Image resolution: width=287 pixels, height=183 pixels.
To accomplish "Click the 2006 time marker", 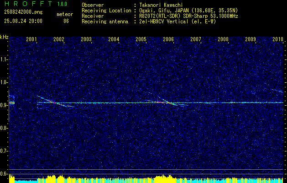I will (x=168, y=39).
